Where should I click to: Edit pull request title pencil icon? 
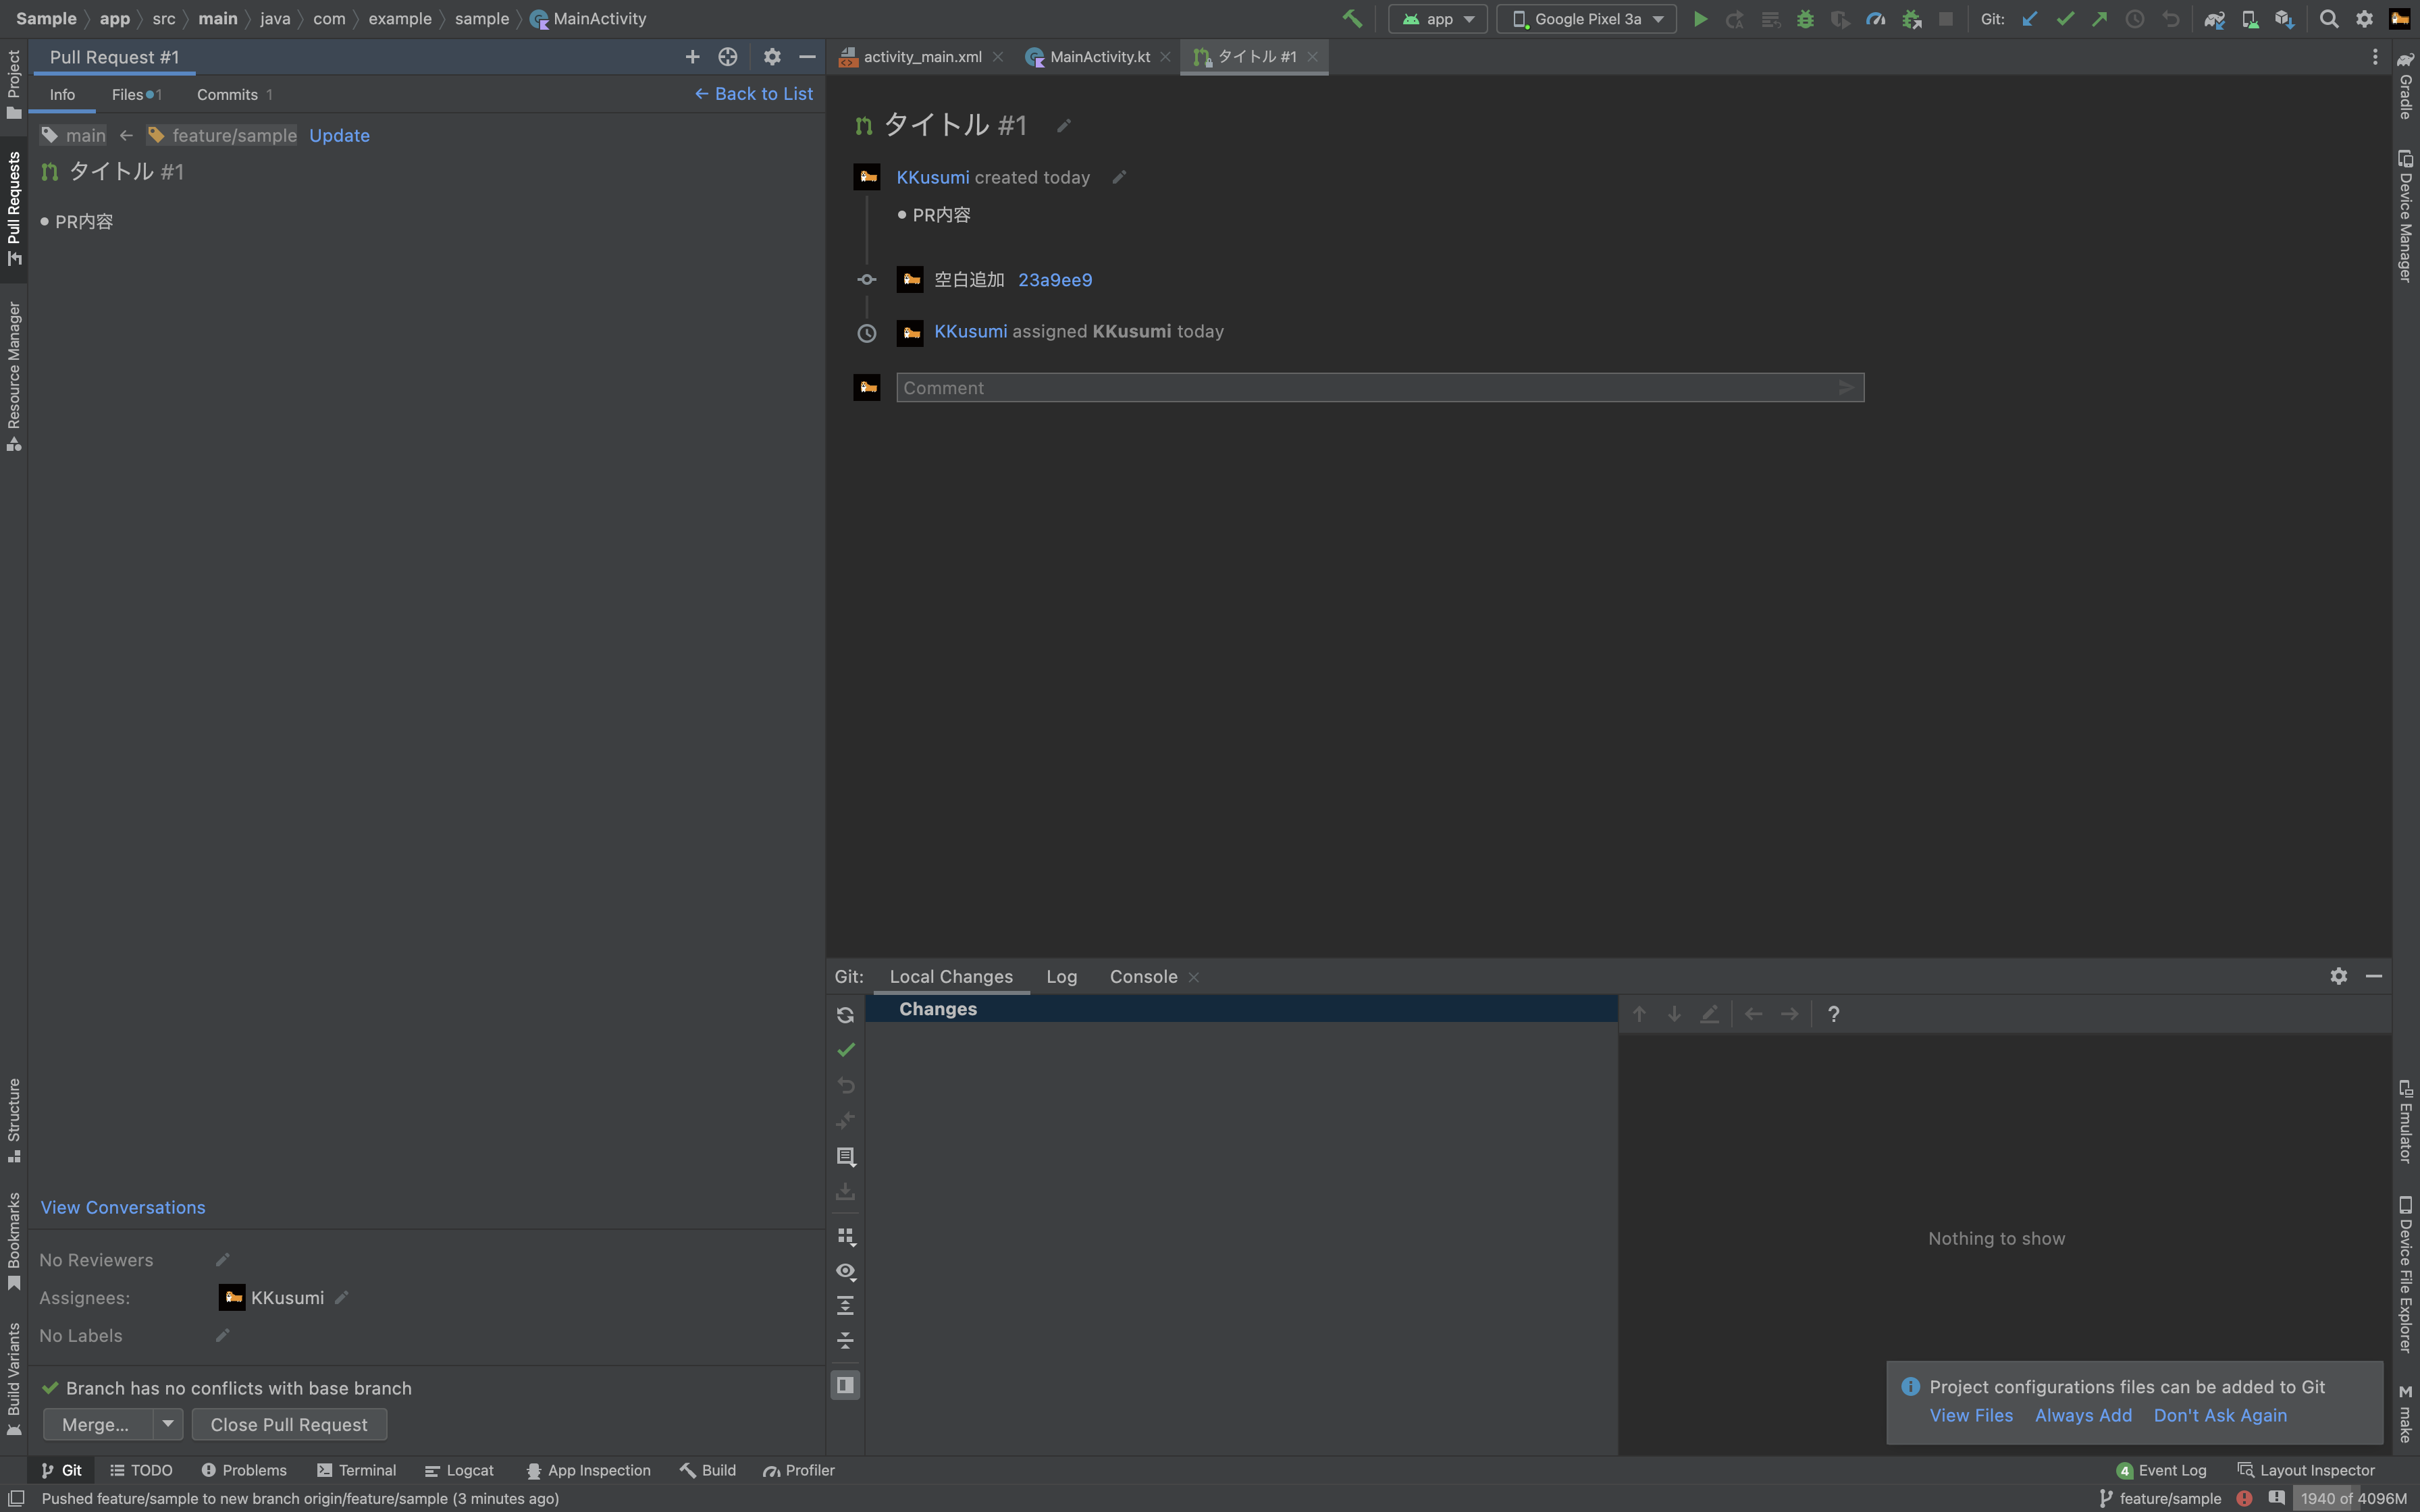tap(1064, 125)
